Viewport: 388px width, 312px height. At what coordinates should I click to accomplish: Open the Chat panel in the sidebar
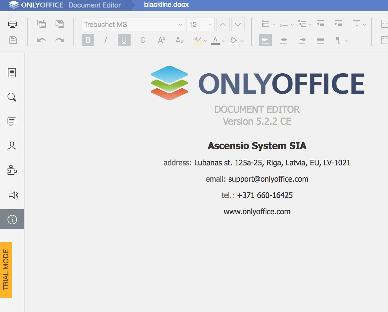(x=12, y=146)
